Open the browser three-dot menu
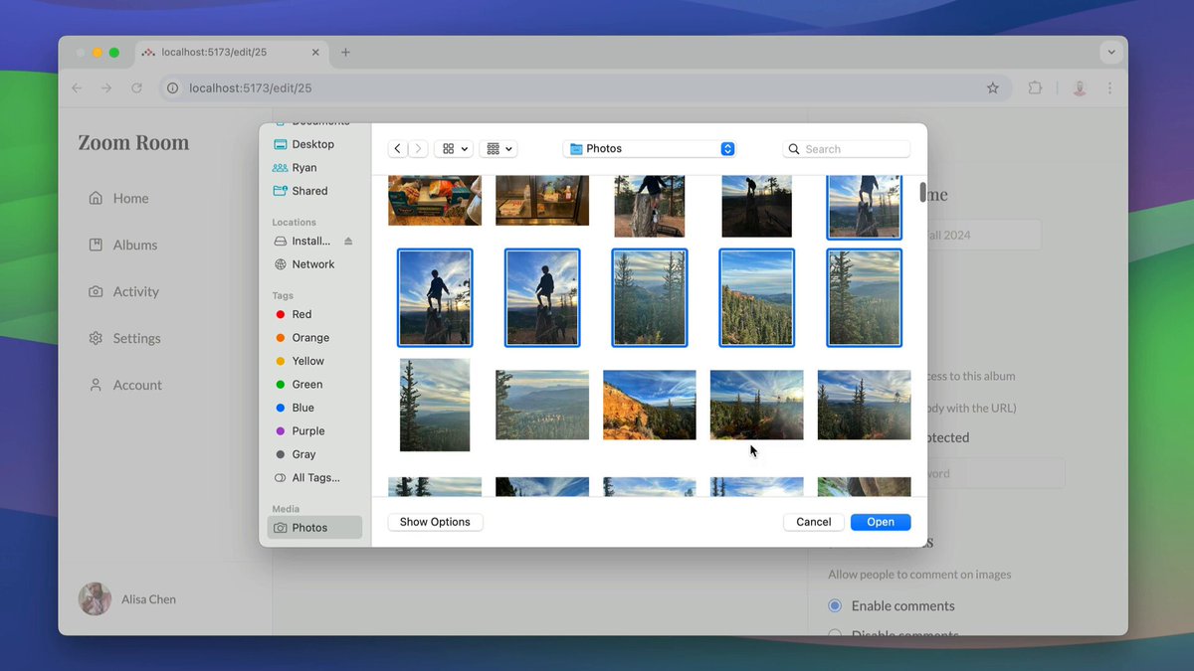 (x=1109, y=88)
